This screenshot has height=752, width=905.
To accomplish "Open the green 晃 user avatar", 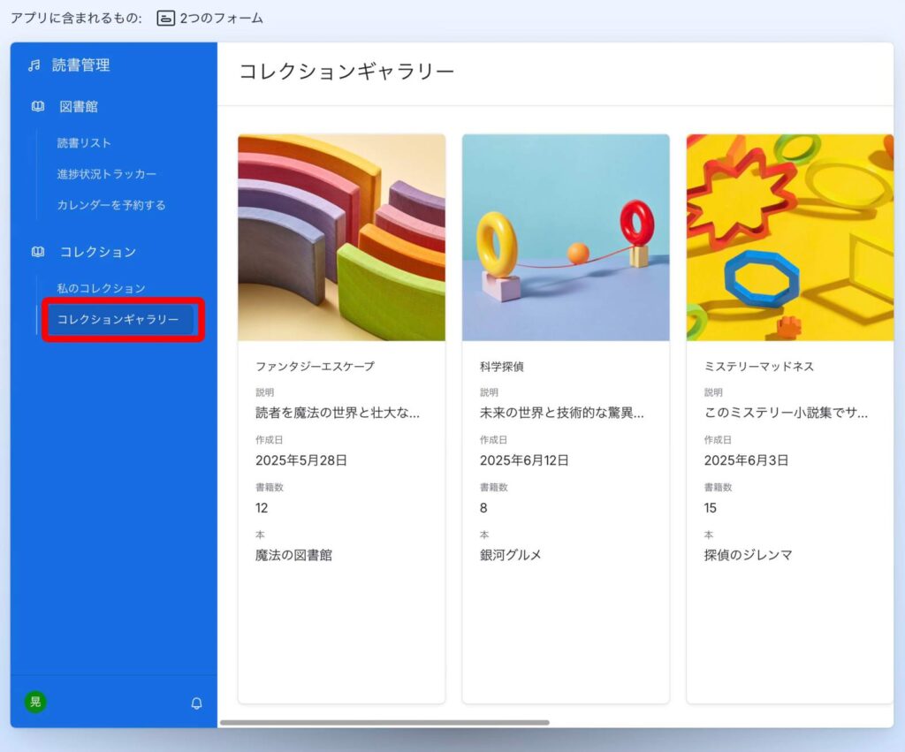I will pyautogui.click(x=35, y=702).
